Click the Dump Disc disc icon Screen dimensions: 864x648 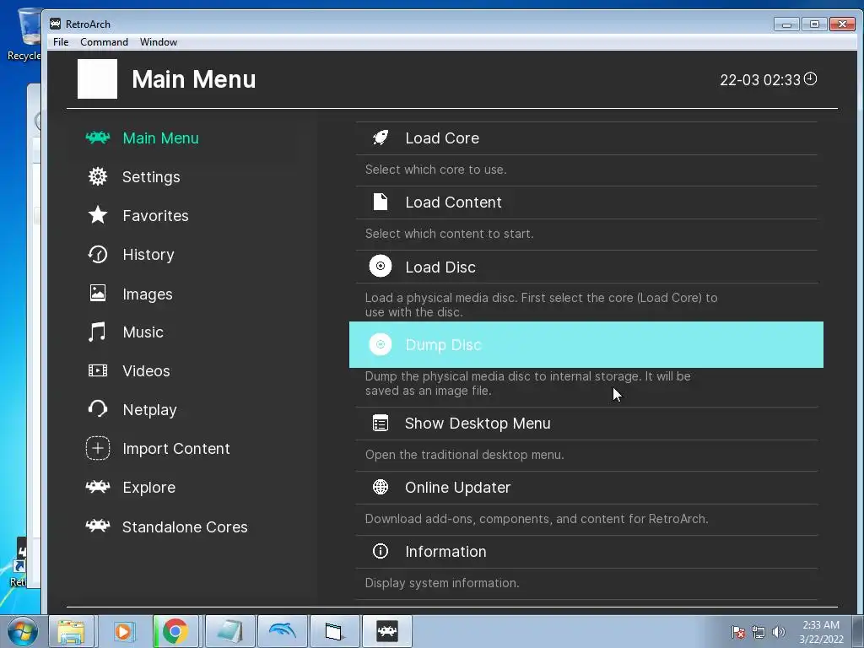(x=381, y=344)
